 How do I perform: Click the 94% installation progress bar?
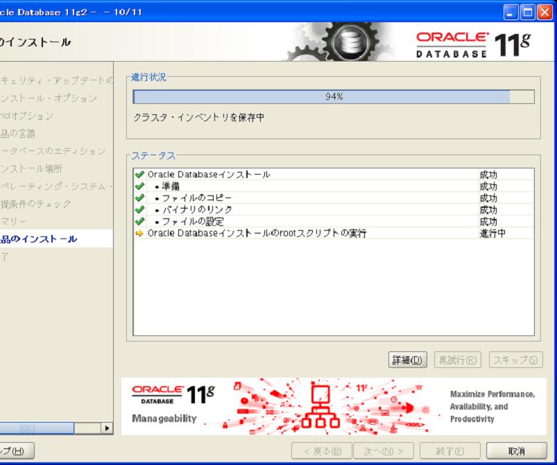tap(334, 96)
